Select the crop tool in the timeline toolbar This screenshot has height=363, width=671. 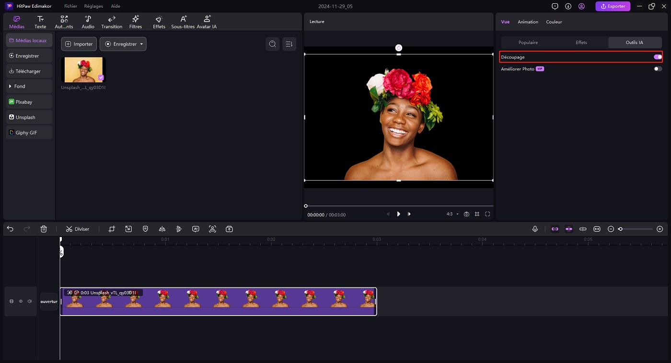(112, 229)
